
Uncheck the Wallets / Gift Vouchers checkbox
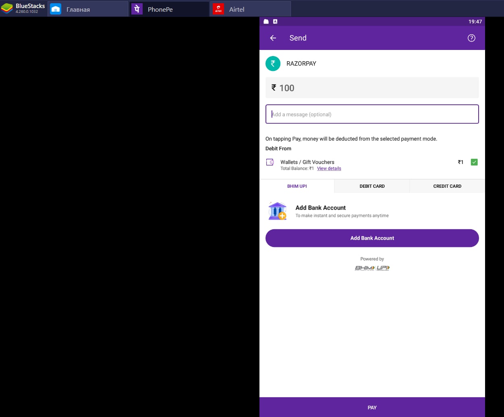pyautogui.click(x=474, y=162)
